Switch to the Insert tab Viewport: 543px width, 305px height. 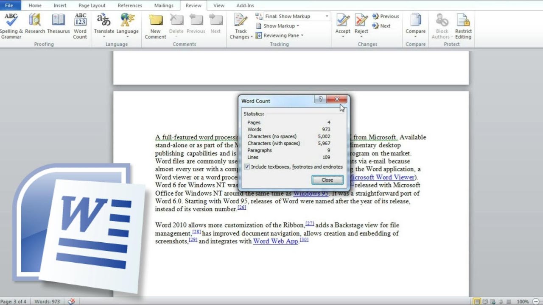[x=60, y=6]
